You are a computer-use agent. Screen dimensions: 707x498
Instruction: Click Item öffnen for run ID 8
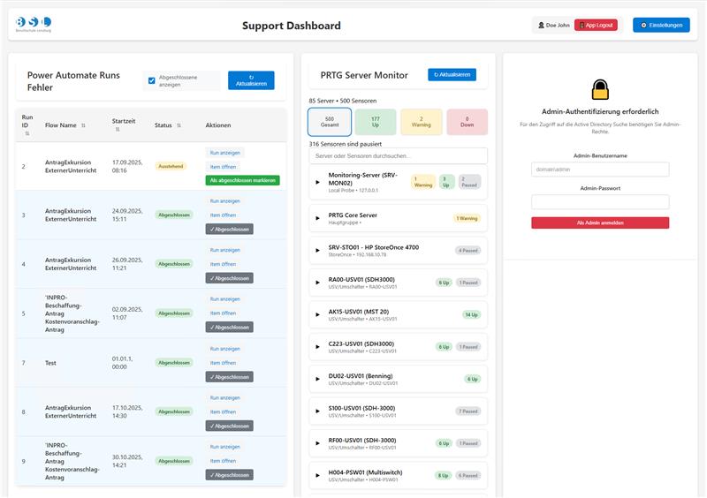[x=223, y=412]
